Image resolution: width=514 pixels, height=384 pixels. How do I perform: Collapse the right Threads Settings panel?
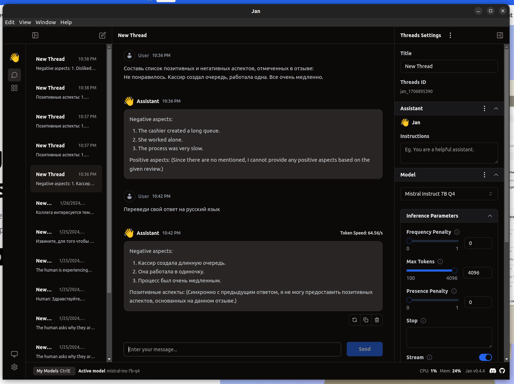click(500, 35)
